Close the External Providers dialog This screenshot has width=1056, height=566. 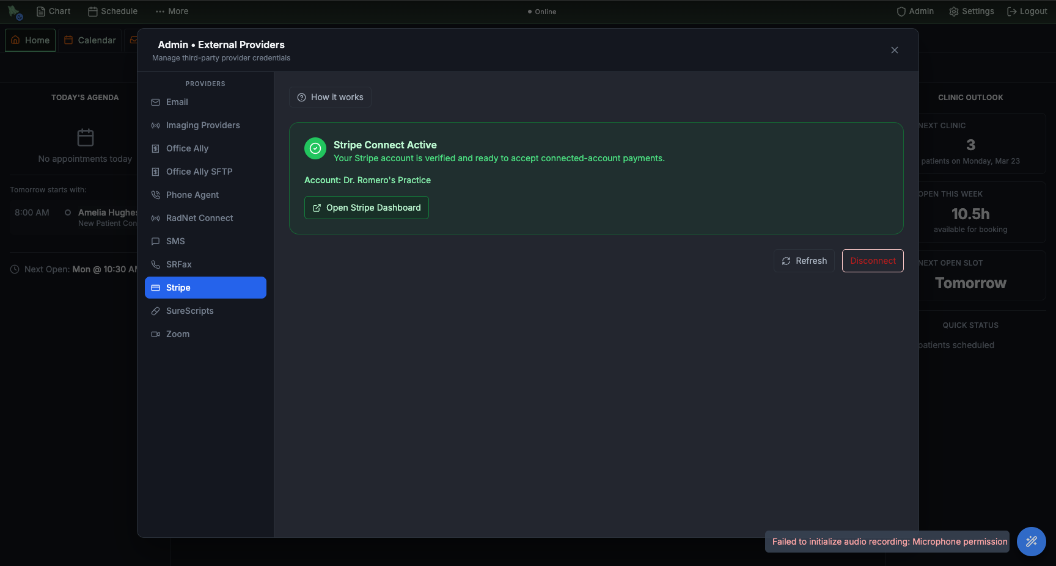coord(895,50)
